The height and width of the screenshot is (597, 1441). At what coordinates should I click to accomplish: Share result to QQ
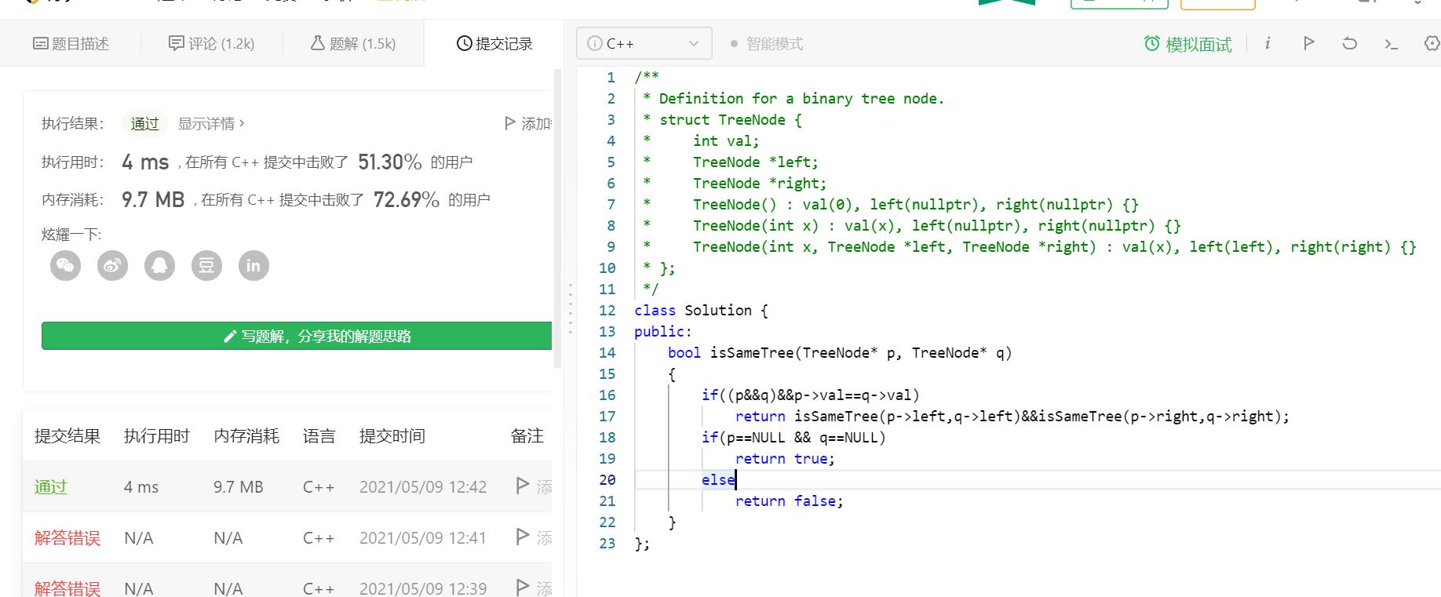point(160,265)
